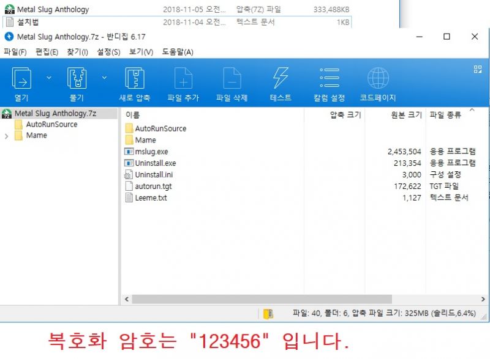Expand the Mame folder in the tree

click(x=6, y=136)
